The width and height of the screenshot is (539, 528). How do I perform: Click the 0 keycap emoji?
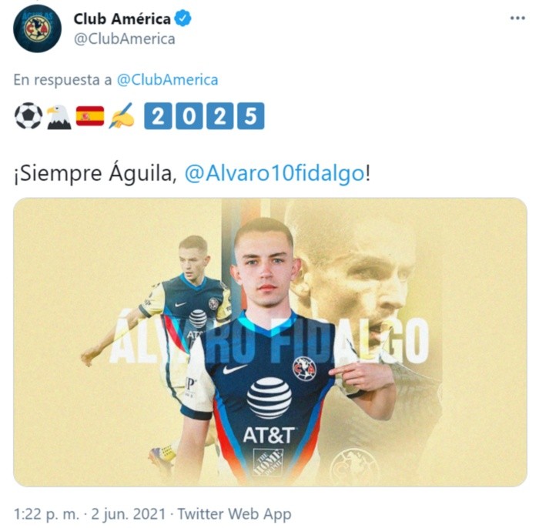[189, 116]
